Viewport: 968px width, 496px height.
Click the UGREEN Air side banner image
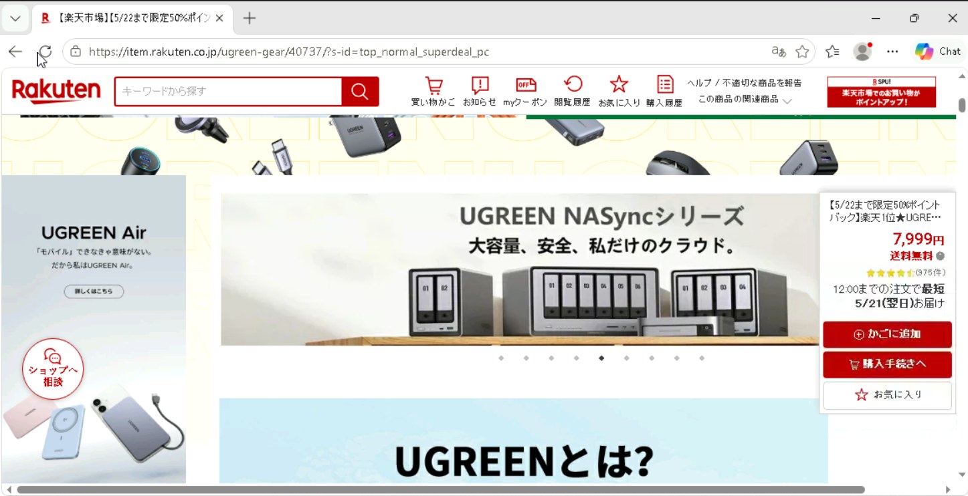94,329
